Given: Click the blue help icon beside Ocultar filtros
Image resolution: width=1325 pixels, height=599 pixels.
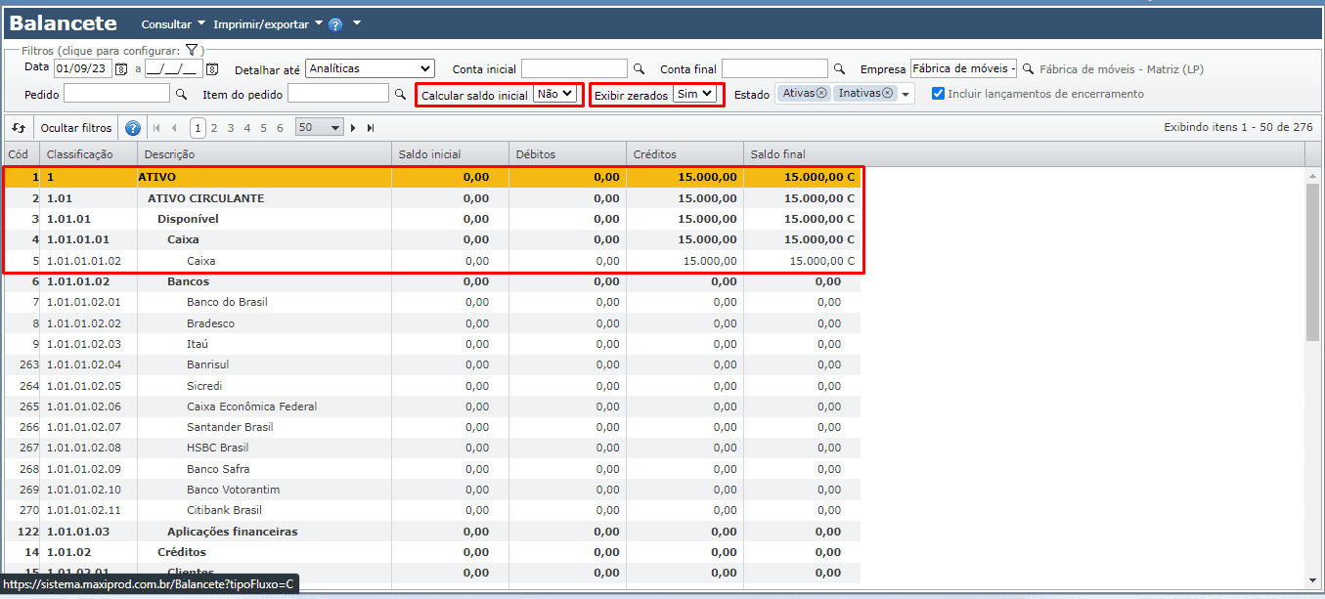Looking at the screenshot, I should (x=133, y=128).
